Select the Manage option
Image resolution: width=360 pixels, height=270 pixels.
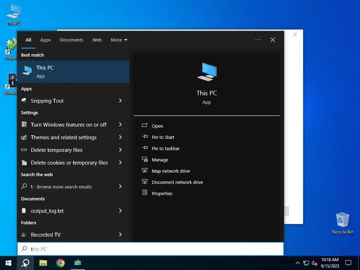[160, 160]
